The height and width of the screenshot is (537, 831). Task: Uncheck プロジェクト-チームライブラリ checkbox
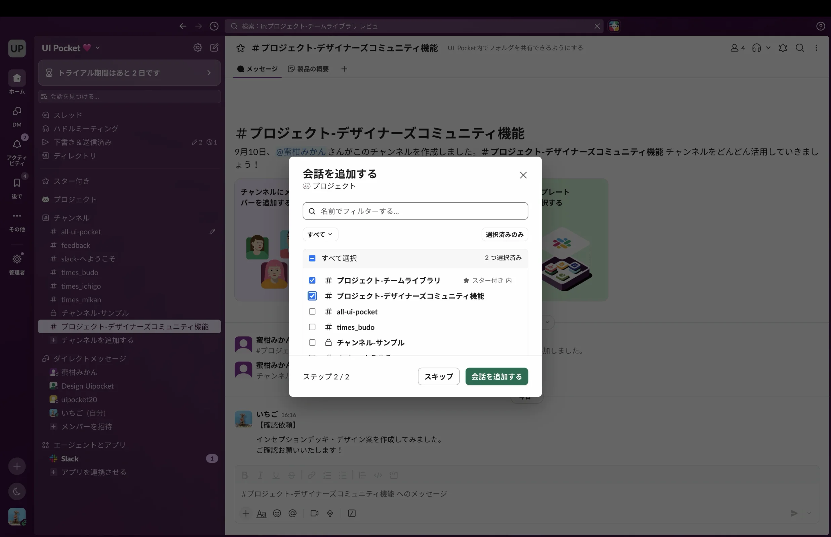tap(312, 280)
